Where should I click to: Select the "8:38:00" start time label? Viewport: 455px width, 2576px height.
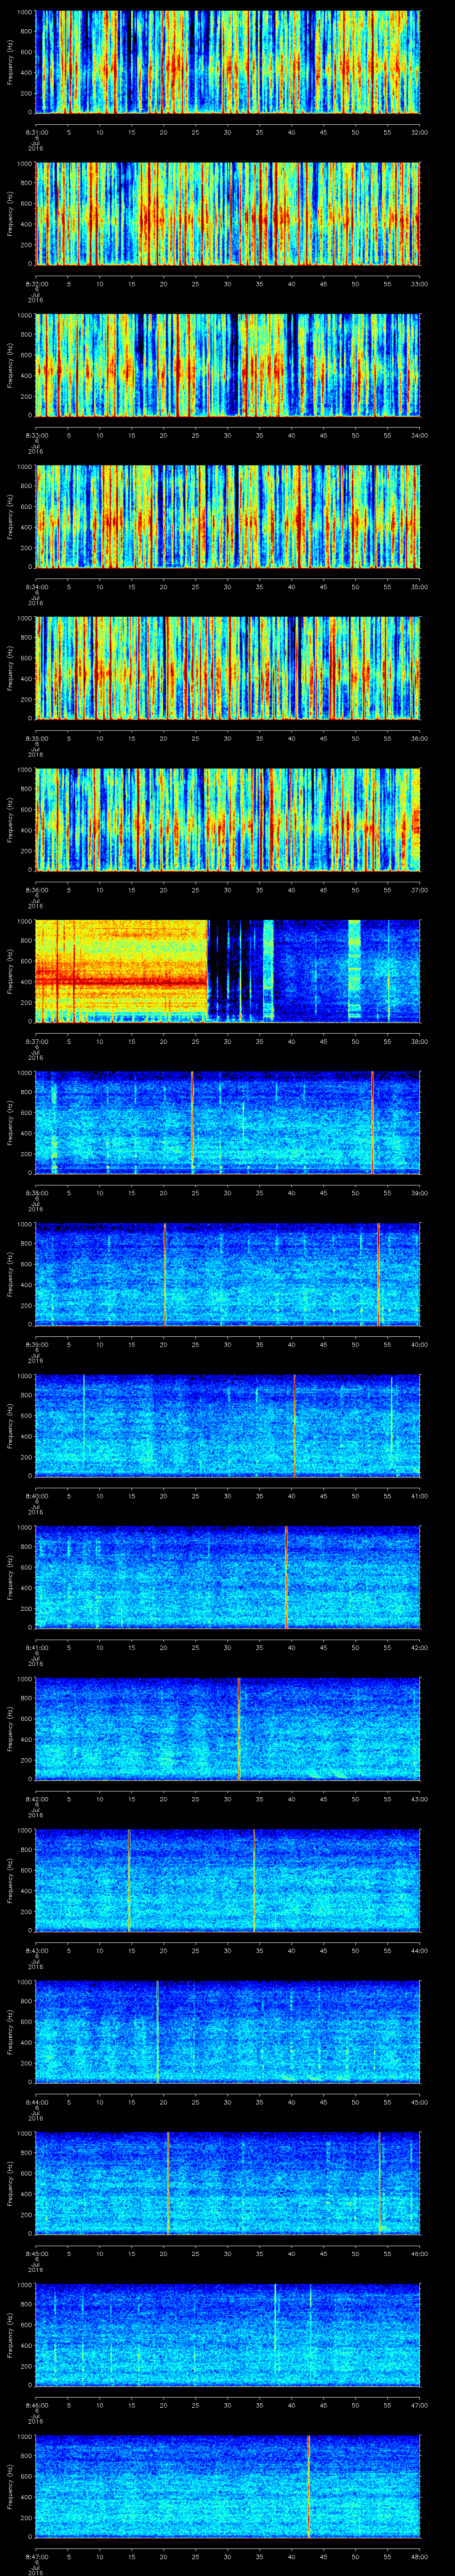point(36,1193)
